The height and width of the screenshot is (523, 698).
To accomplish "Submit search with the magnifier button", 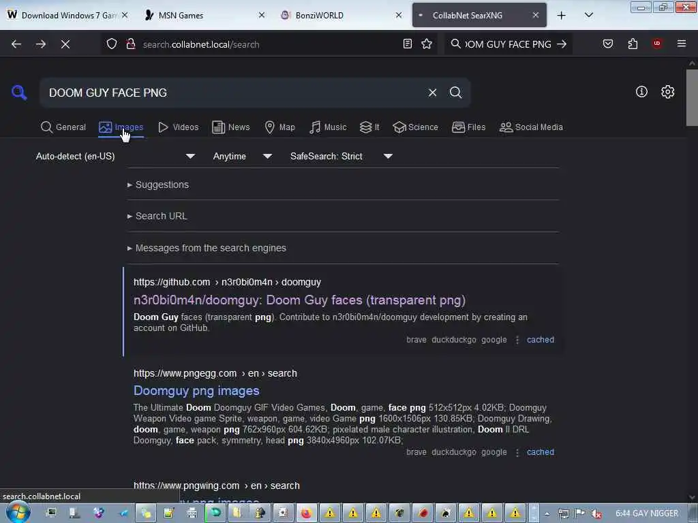I will tap(455, 93).
